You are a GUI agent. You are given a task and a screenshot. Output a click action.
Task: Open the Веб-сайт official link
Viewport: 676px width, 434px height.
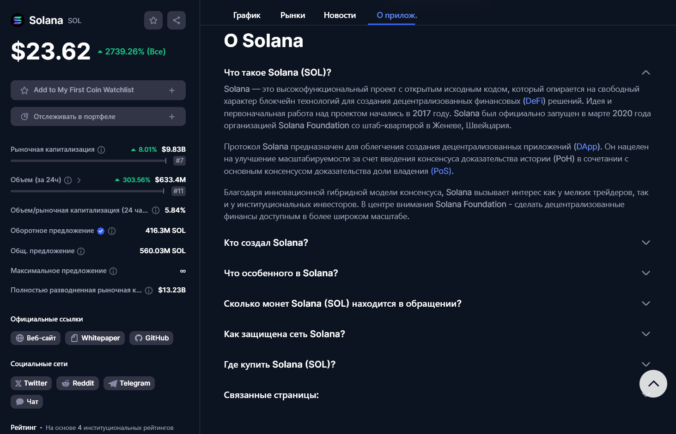36,338
